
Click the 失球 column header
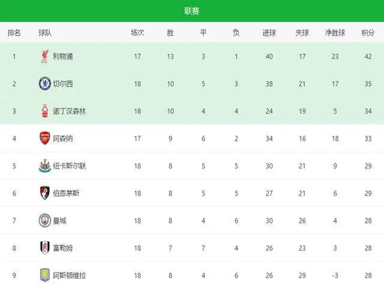(x=302, y=32)
